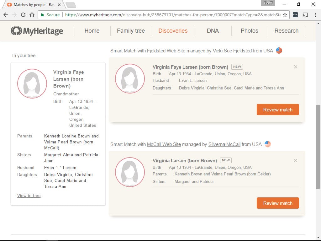Viewport: 321px width, 241px height.
Task: Dismiss the Virginia Larson match card
Action: (x=295, y=160)
